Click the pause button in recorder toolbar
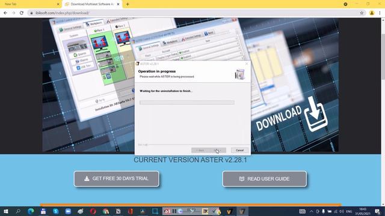Image resolution: width=385 pixels, height=216 pixels. click(174, 211)
